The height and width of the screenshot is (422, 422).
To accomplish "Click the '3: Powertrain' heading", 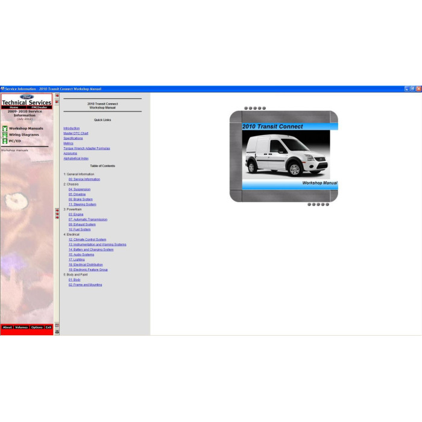I will click(72, 209).
